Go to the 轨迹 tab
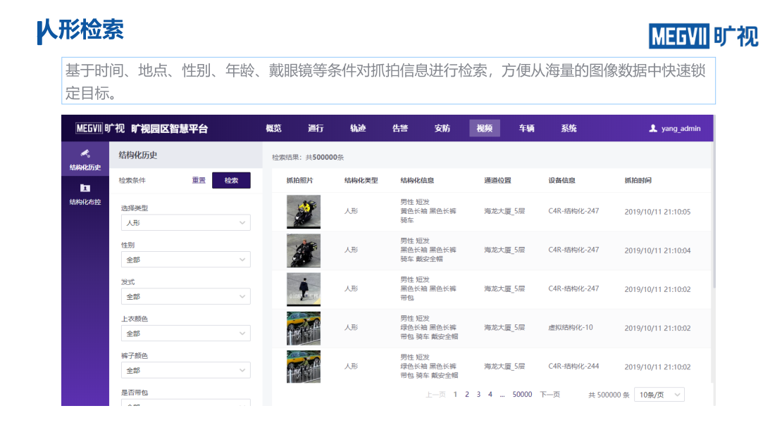Image resolution: width=770 pixels, height=432 pixels. [358, 129]
